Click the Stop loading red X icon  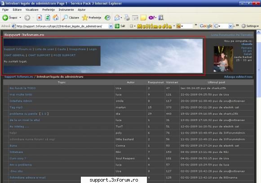[39, 18]
